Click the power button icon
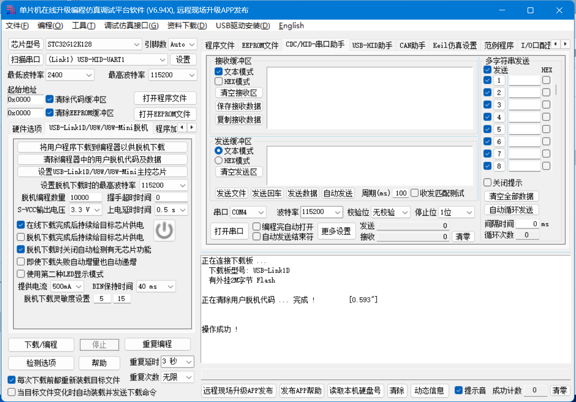The width and height of the screenshot is (576, 402). click(x=164, y=229)
